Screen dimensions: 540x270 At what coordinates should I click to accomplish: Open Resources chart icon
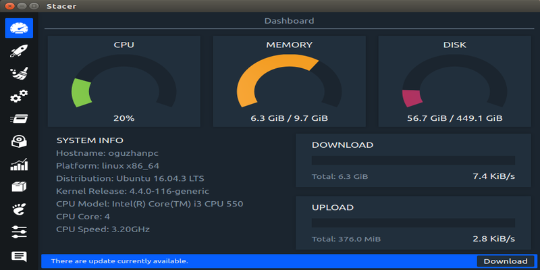click(x=19, y=164)
